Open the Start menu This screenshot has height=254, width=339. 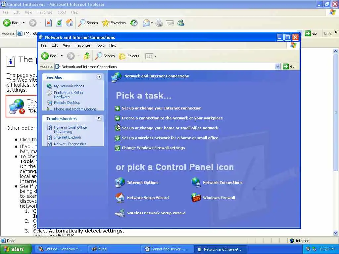click(16, 249)
